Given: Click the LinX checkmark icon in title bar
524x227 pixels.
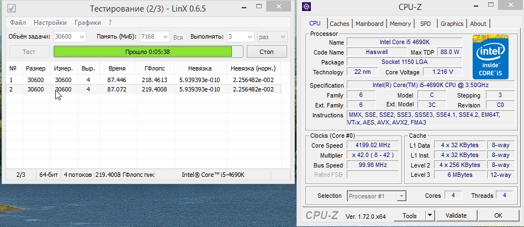Looking at the screenshot, I should point(11,8).
